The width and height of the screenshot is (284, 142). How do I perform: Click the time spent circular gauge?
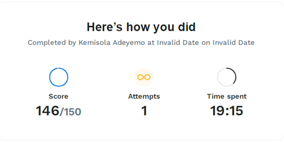pos(227,77)
